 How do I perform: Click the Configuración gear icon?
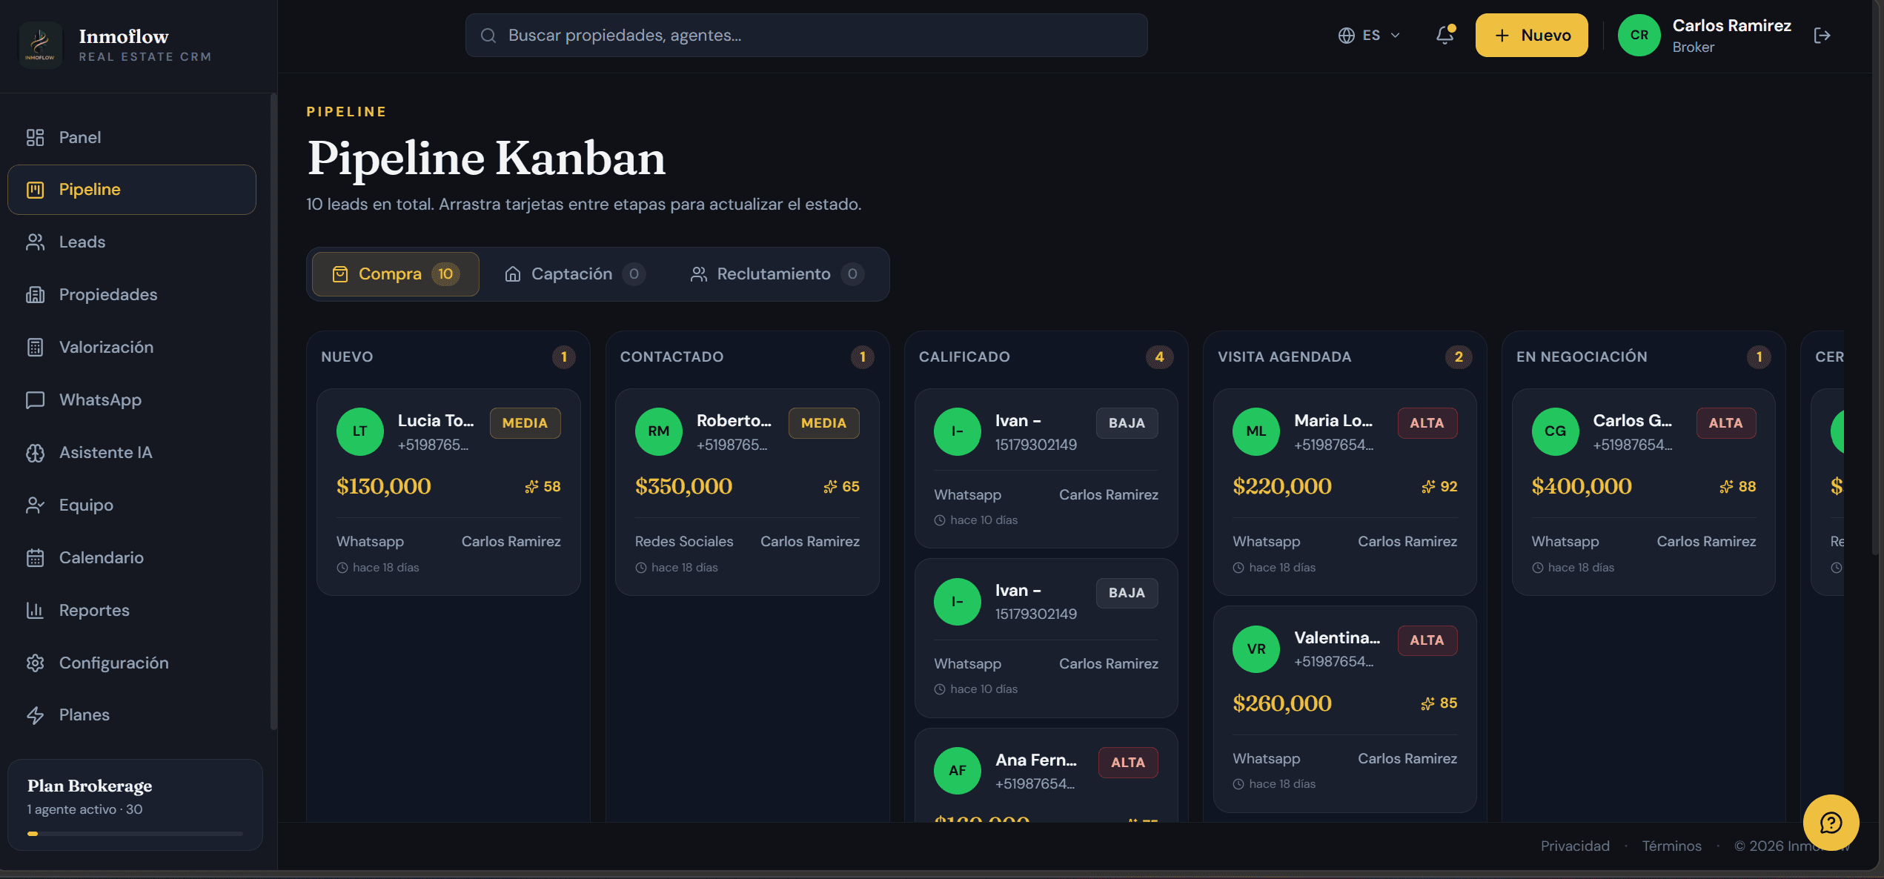35,663
